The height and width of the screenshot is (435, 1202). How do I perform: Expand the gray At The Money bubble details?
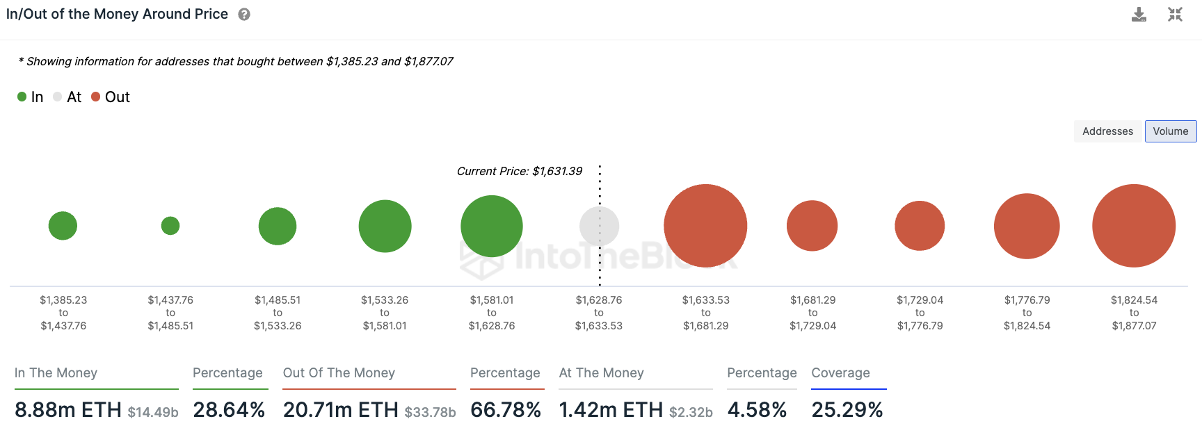[x=600, y=226]
